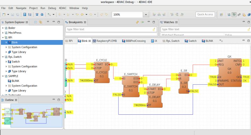Click the yellow link icon in Breakpoints panel

tap(137, 22)
